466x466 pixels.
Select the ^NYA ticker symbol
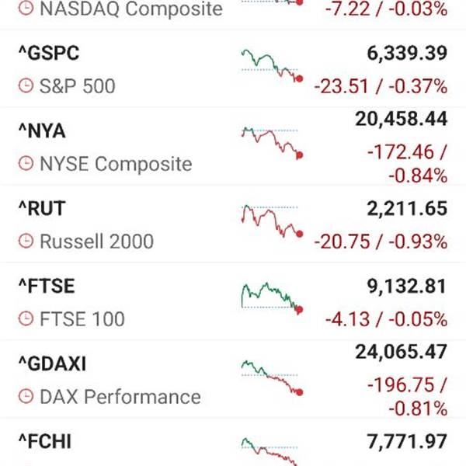pyautogui.click(x=42, y=131)
